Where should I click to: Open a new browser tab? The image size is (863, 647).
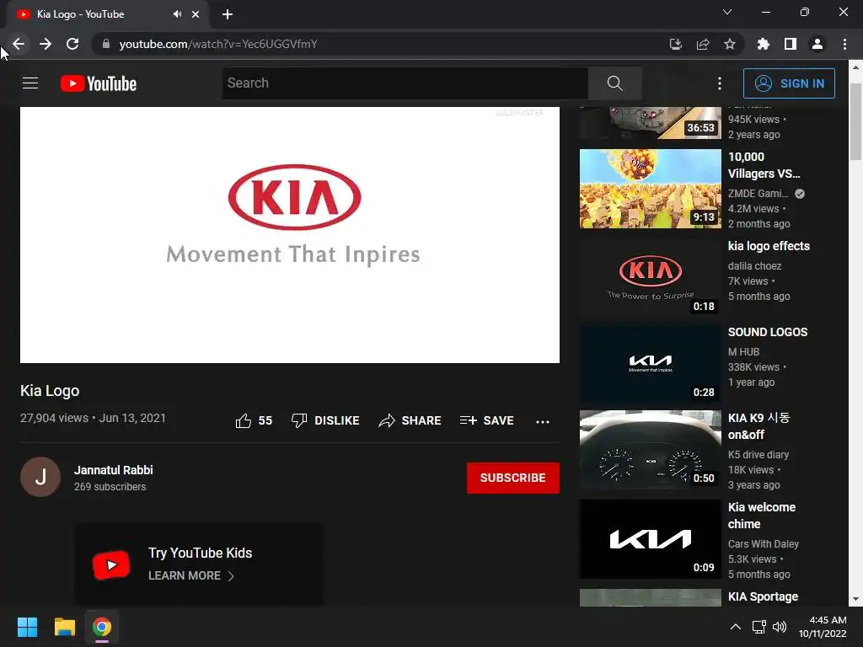click(x=228, y=14)
